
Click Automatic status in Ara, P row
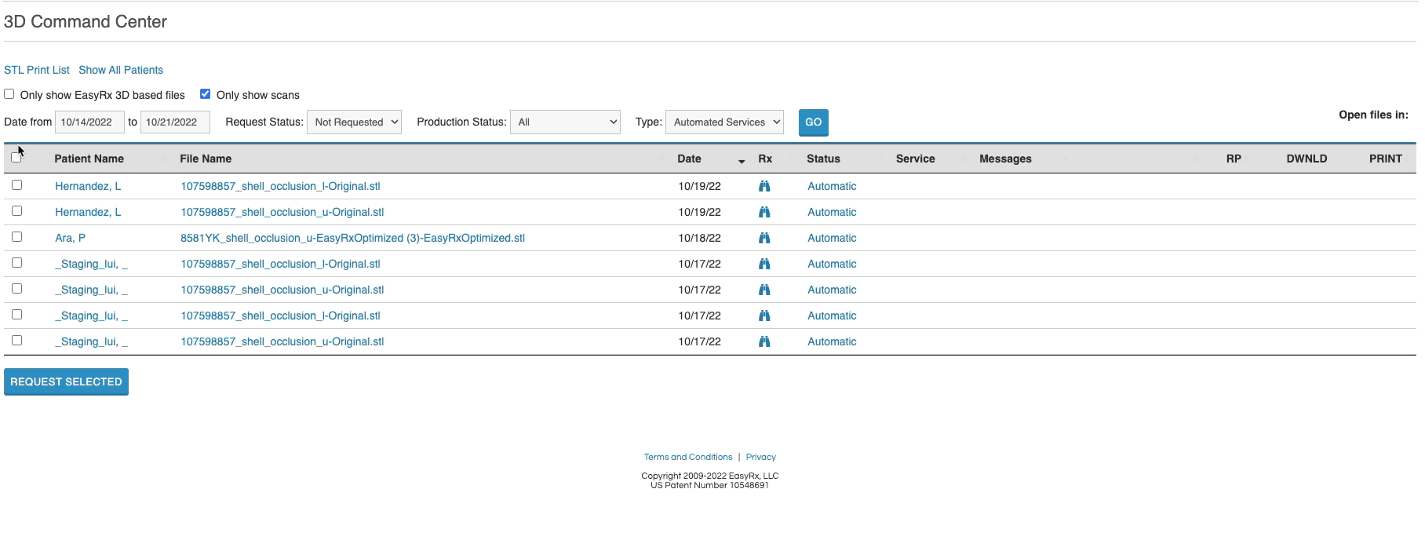point(832,239)
